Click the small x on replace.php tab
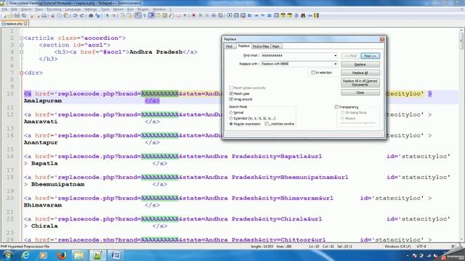The width and height of the screenshot is (465, 261). click(x=26, y=23)
